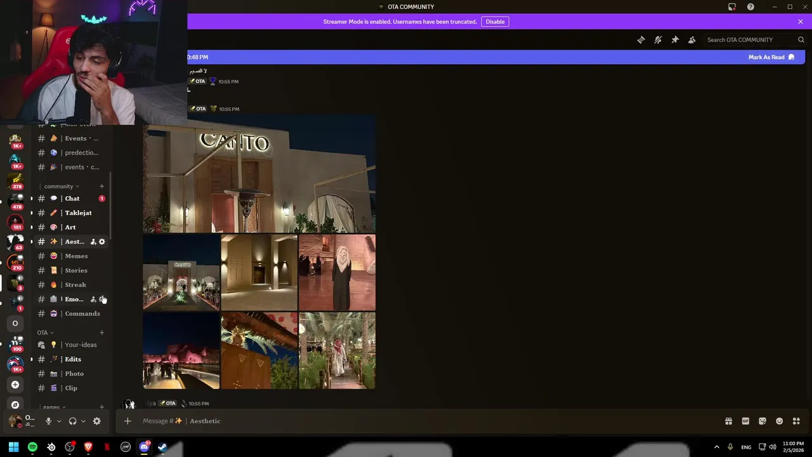Screen dimensions: 812x457
Task: Click the search magnifier icon
Action: [801, 39]
